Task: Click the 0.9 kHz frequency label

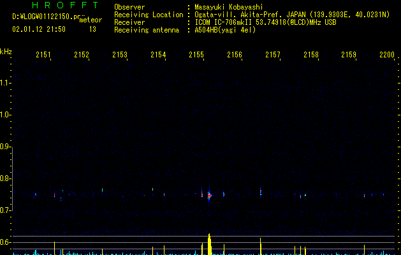Action: 5,147
